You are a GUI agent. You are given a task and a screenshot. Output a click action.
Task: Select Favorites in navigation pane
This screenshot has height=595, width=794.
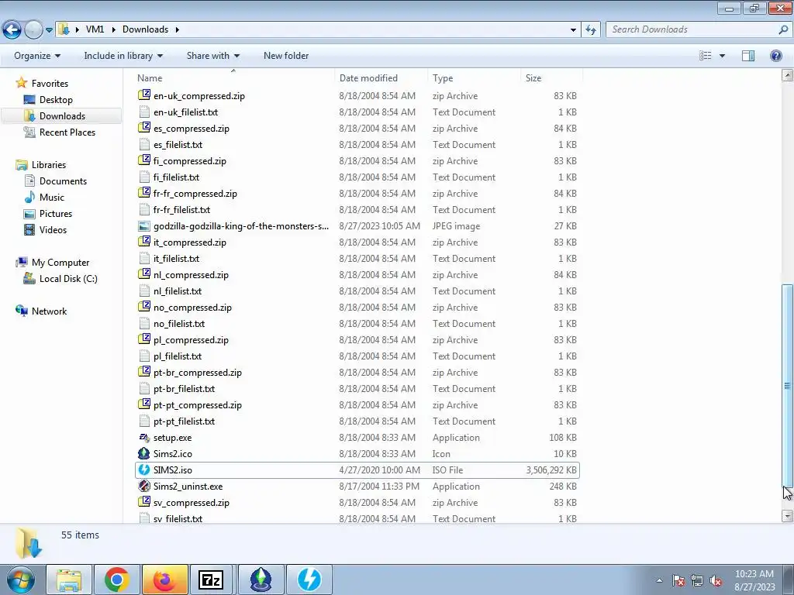[x=50, y=84]
